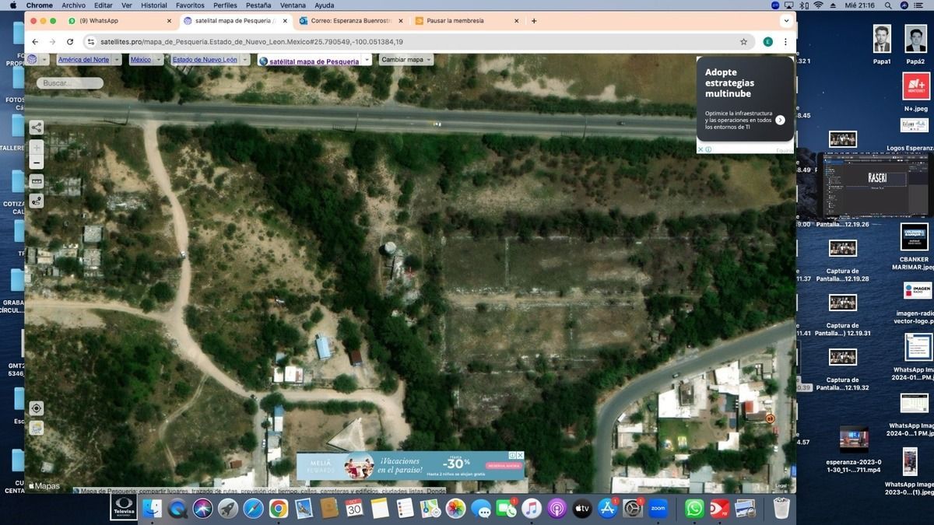Open the route planning tool
The width and height of the screenshot is (934, 525).
click(x=37, y=201)
